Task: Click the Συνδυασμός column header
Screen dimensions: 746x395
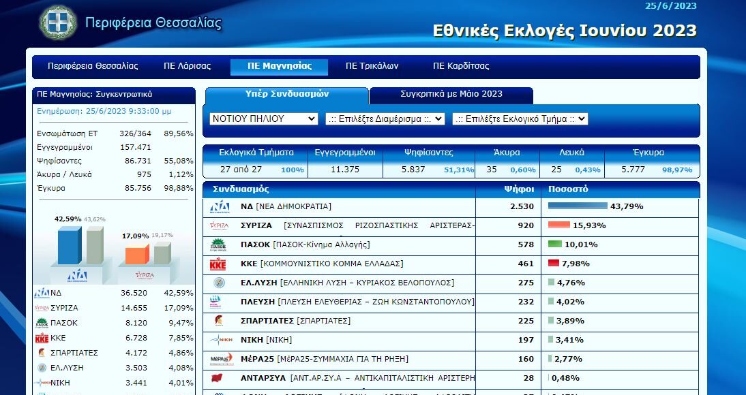Action: (x=241, y=189)
